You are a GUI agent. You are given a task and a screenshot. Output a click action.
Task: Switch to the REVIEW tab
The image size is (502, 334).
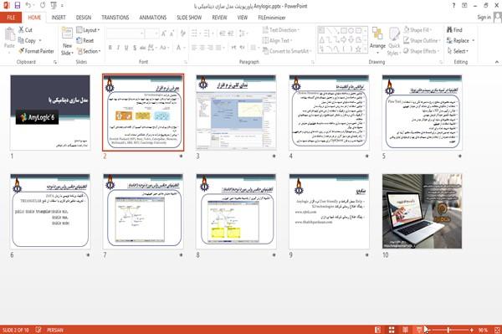click(x=219, y=18)
